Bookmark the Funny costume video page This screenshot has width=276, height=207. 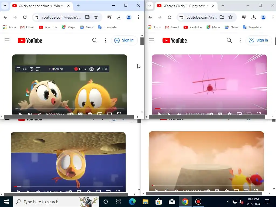[x=230, y=17]
